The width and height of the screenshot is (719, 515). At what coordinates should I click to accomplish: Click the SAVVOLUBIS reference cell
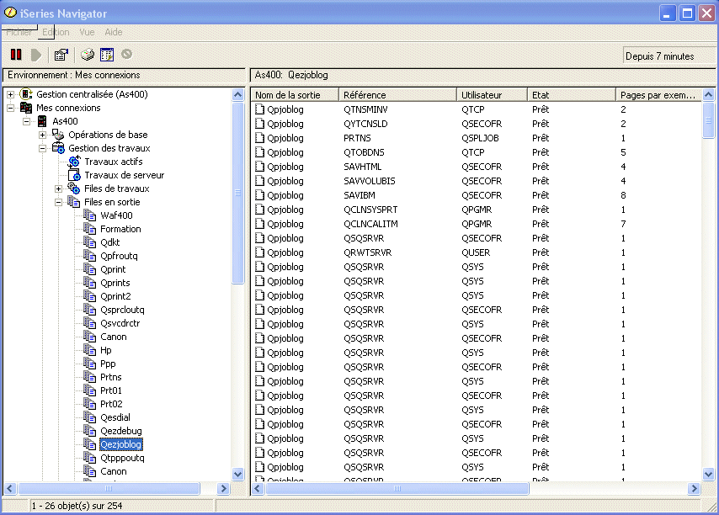click(369, 181)
